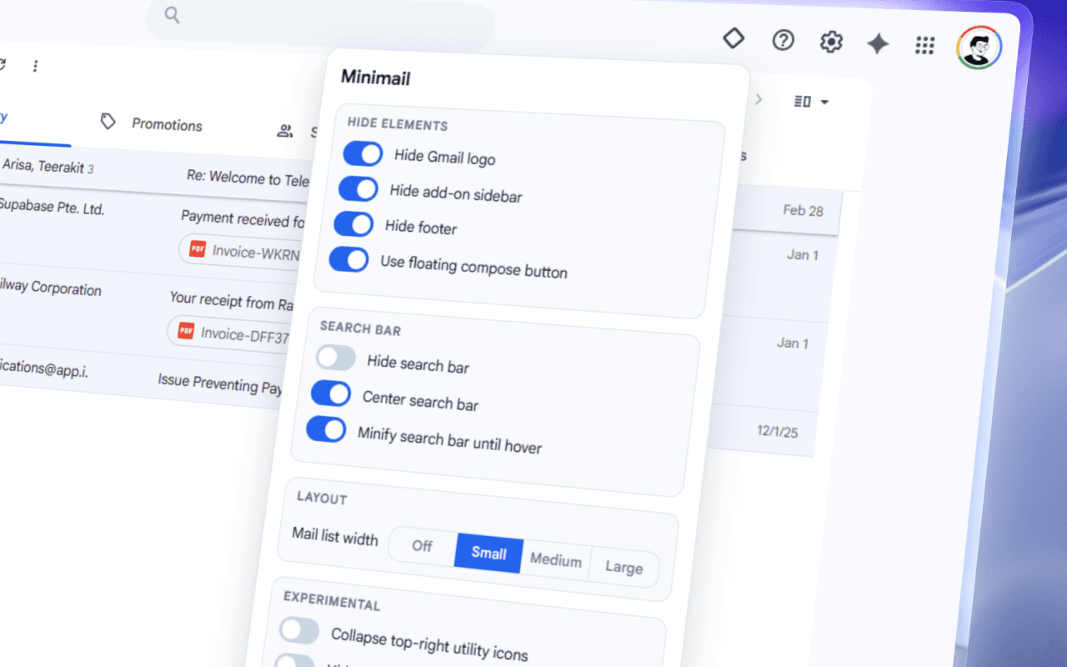
Task: Toggle Use floating compose button switch
Action: [x=348, y=259]
